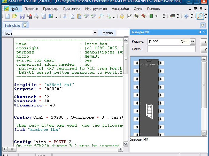Restore the inner document window

point(195,8)
